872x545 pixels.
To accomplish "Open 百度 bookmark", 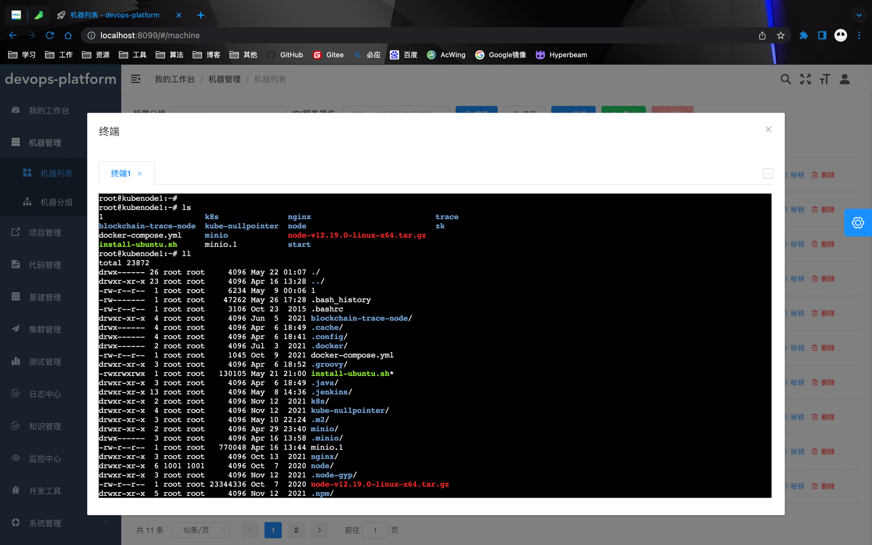I will 404,55.
